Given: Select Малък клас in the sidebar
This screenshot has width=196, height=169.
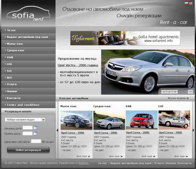Looking at the screenshot, I should [x=28, y=44].
